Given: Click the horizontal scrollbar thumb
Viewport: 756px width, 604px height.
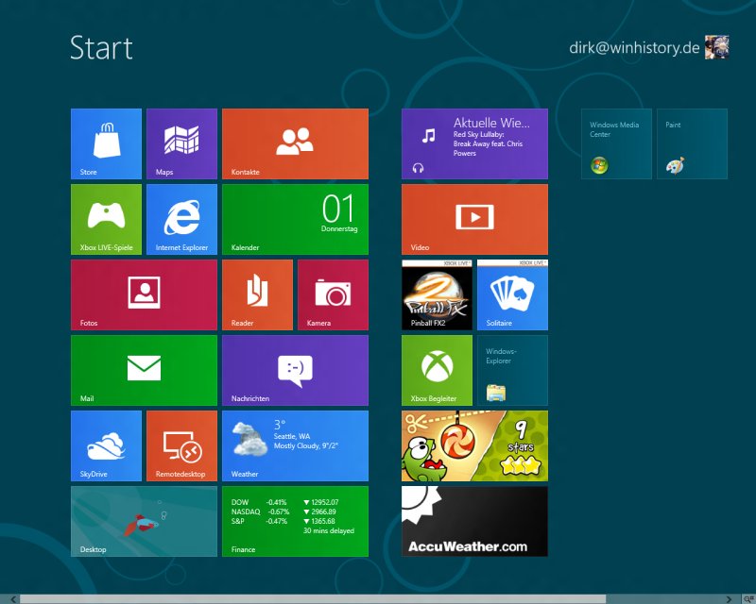Looking at the screenshot, I should point(313,599).
